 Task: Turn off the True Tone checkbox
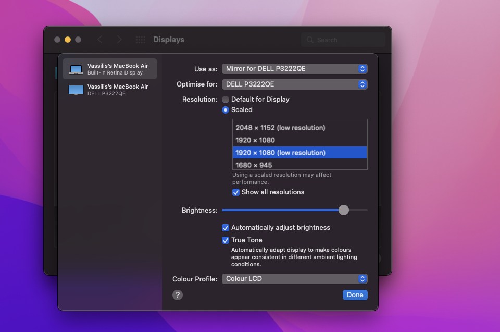(226, 240)
